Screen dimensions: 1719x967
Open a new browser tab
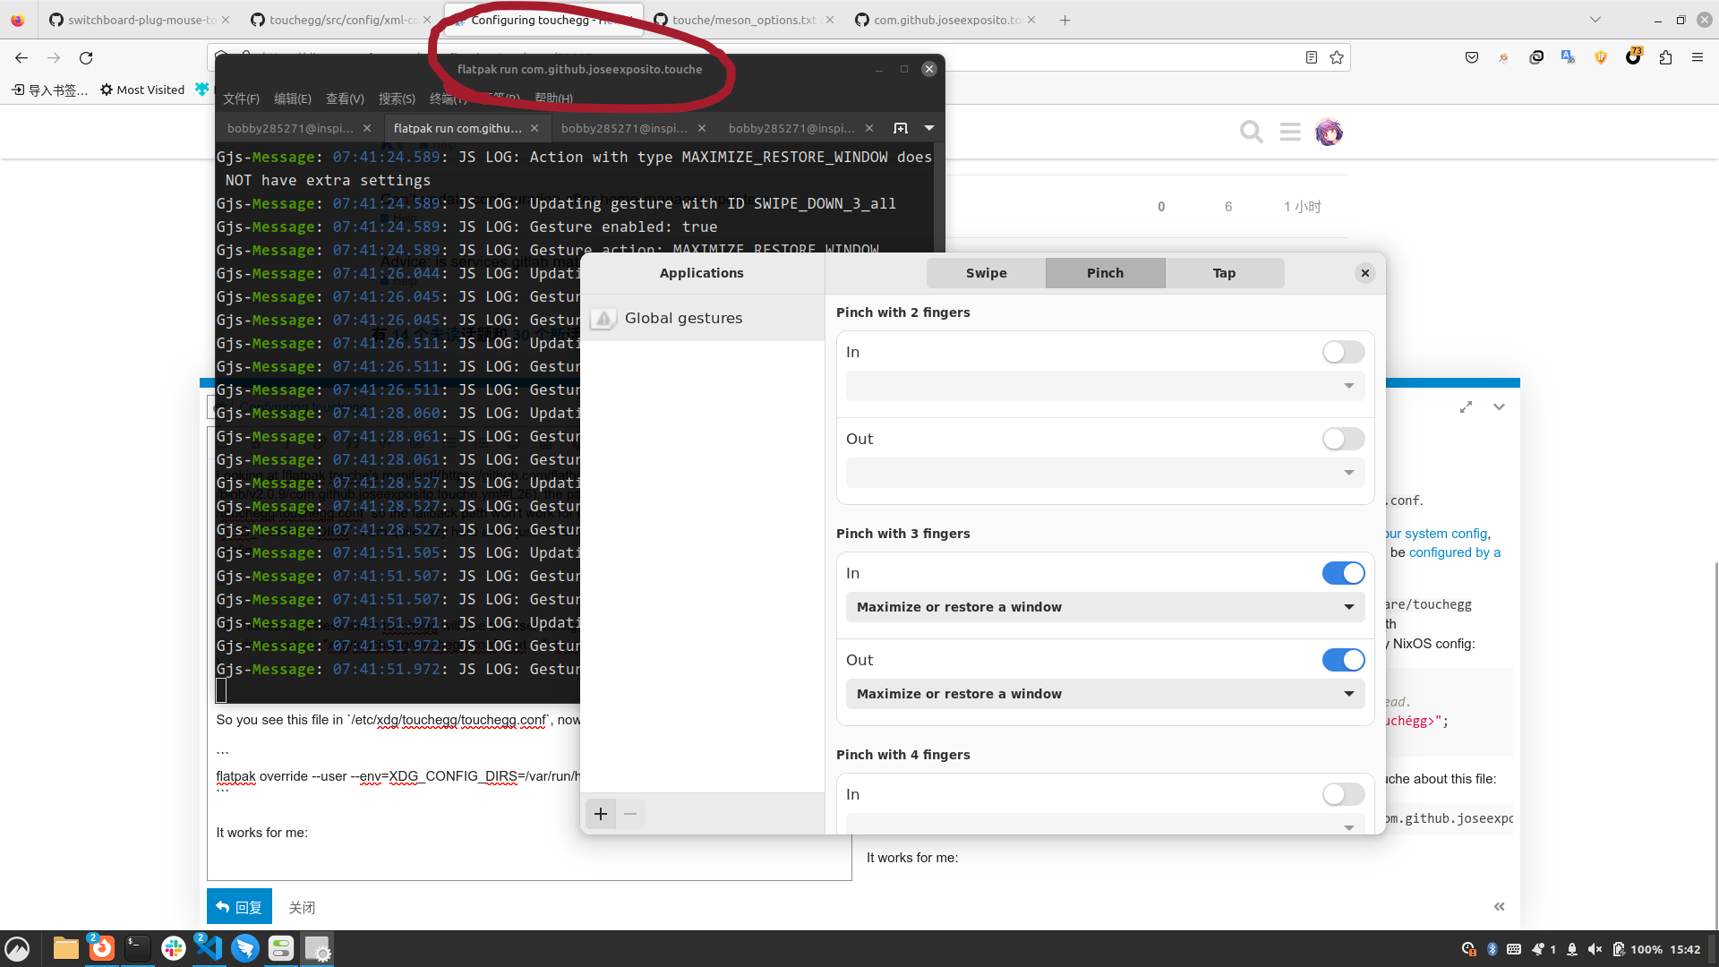tap(1065, 20)
